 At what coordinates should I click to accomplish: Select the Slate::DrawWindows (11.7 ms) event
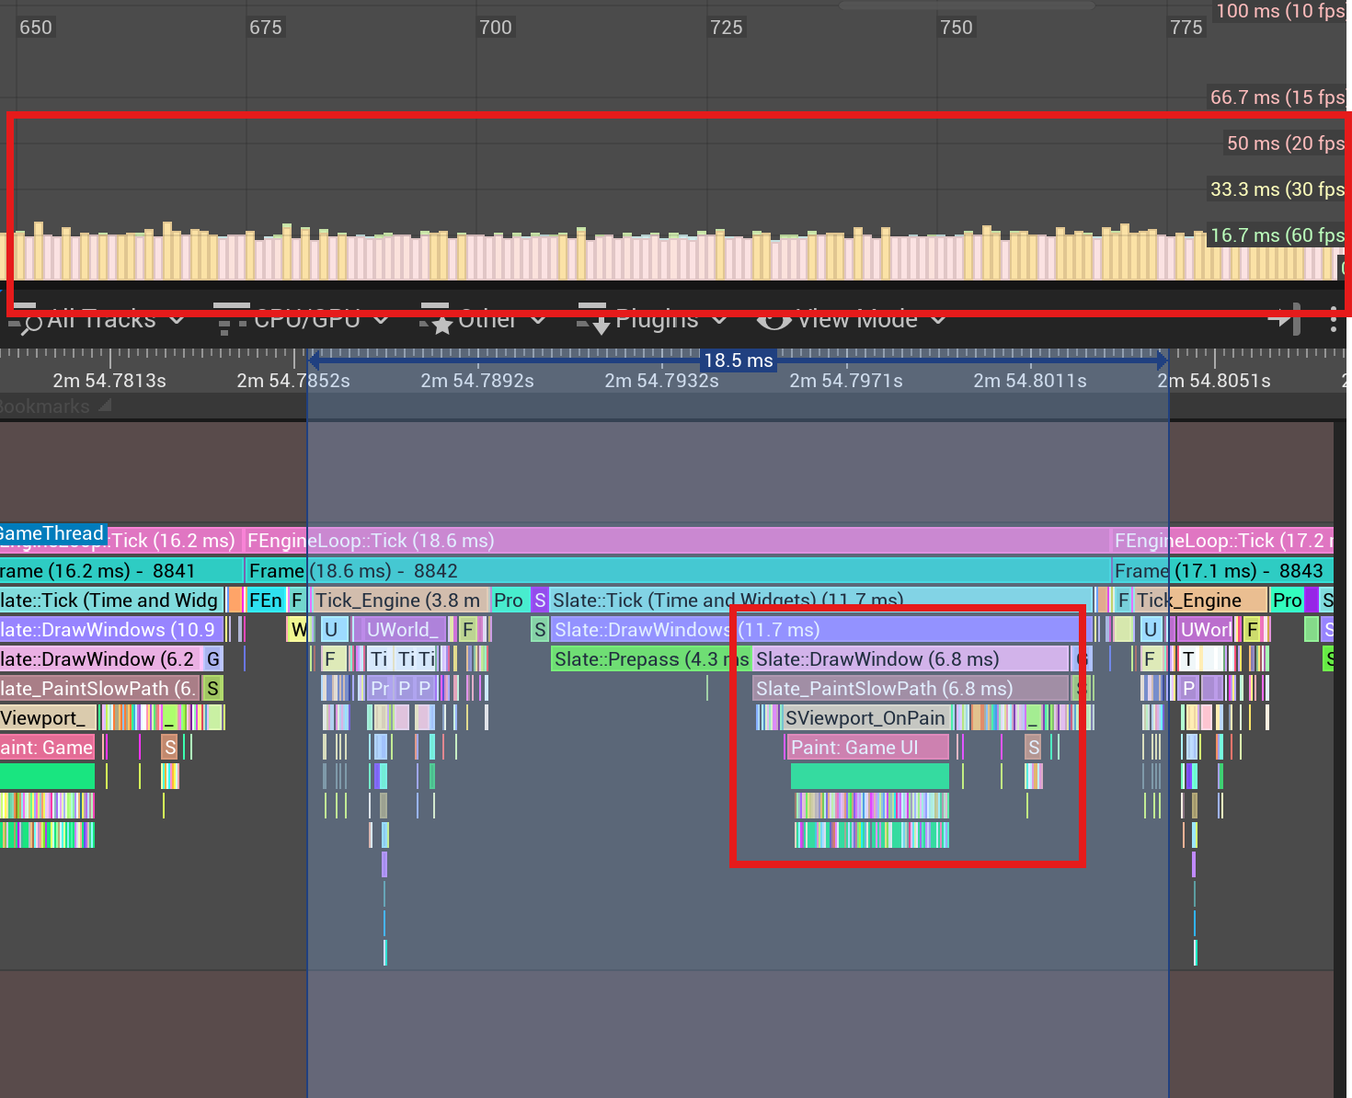[815, 630]
